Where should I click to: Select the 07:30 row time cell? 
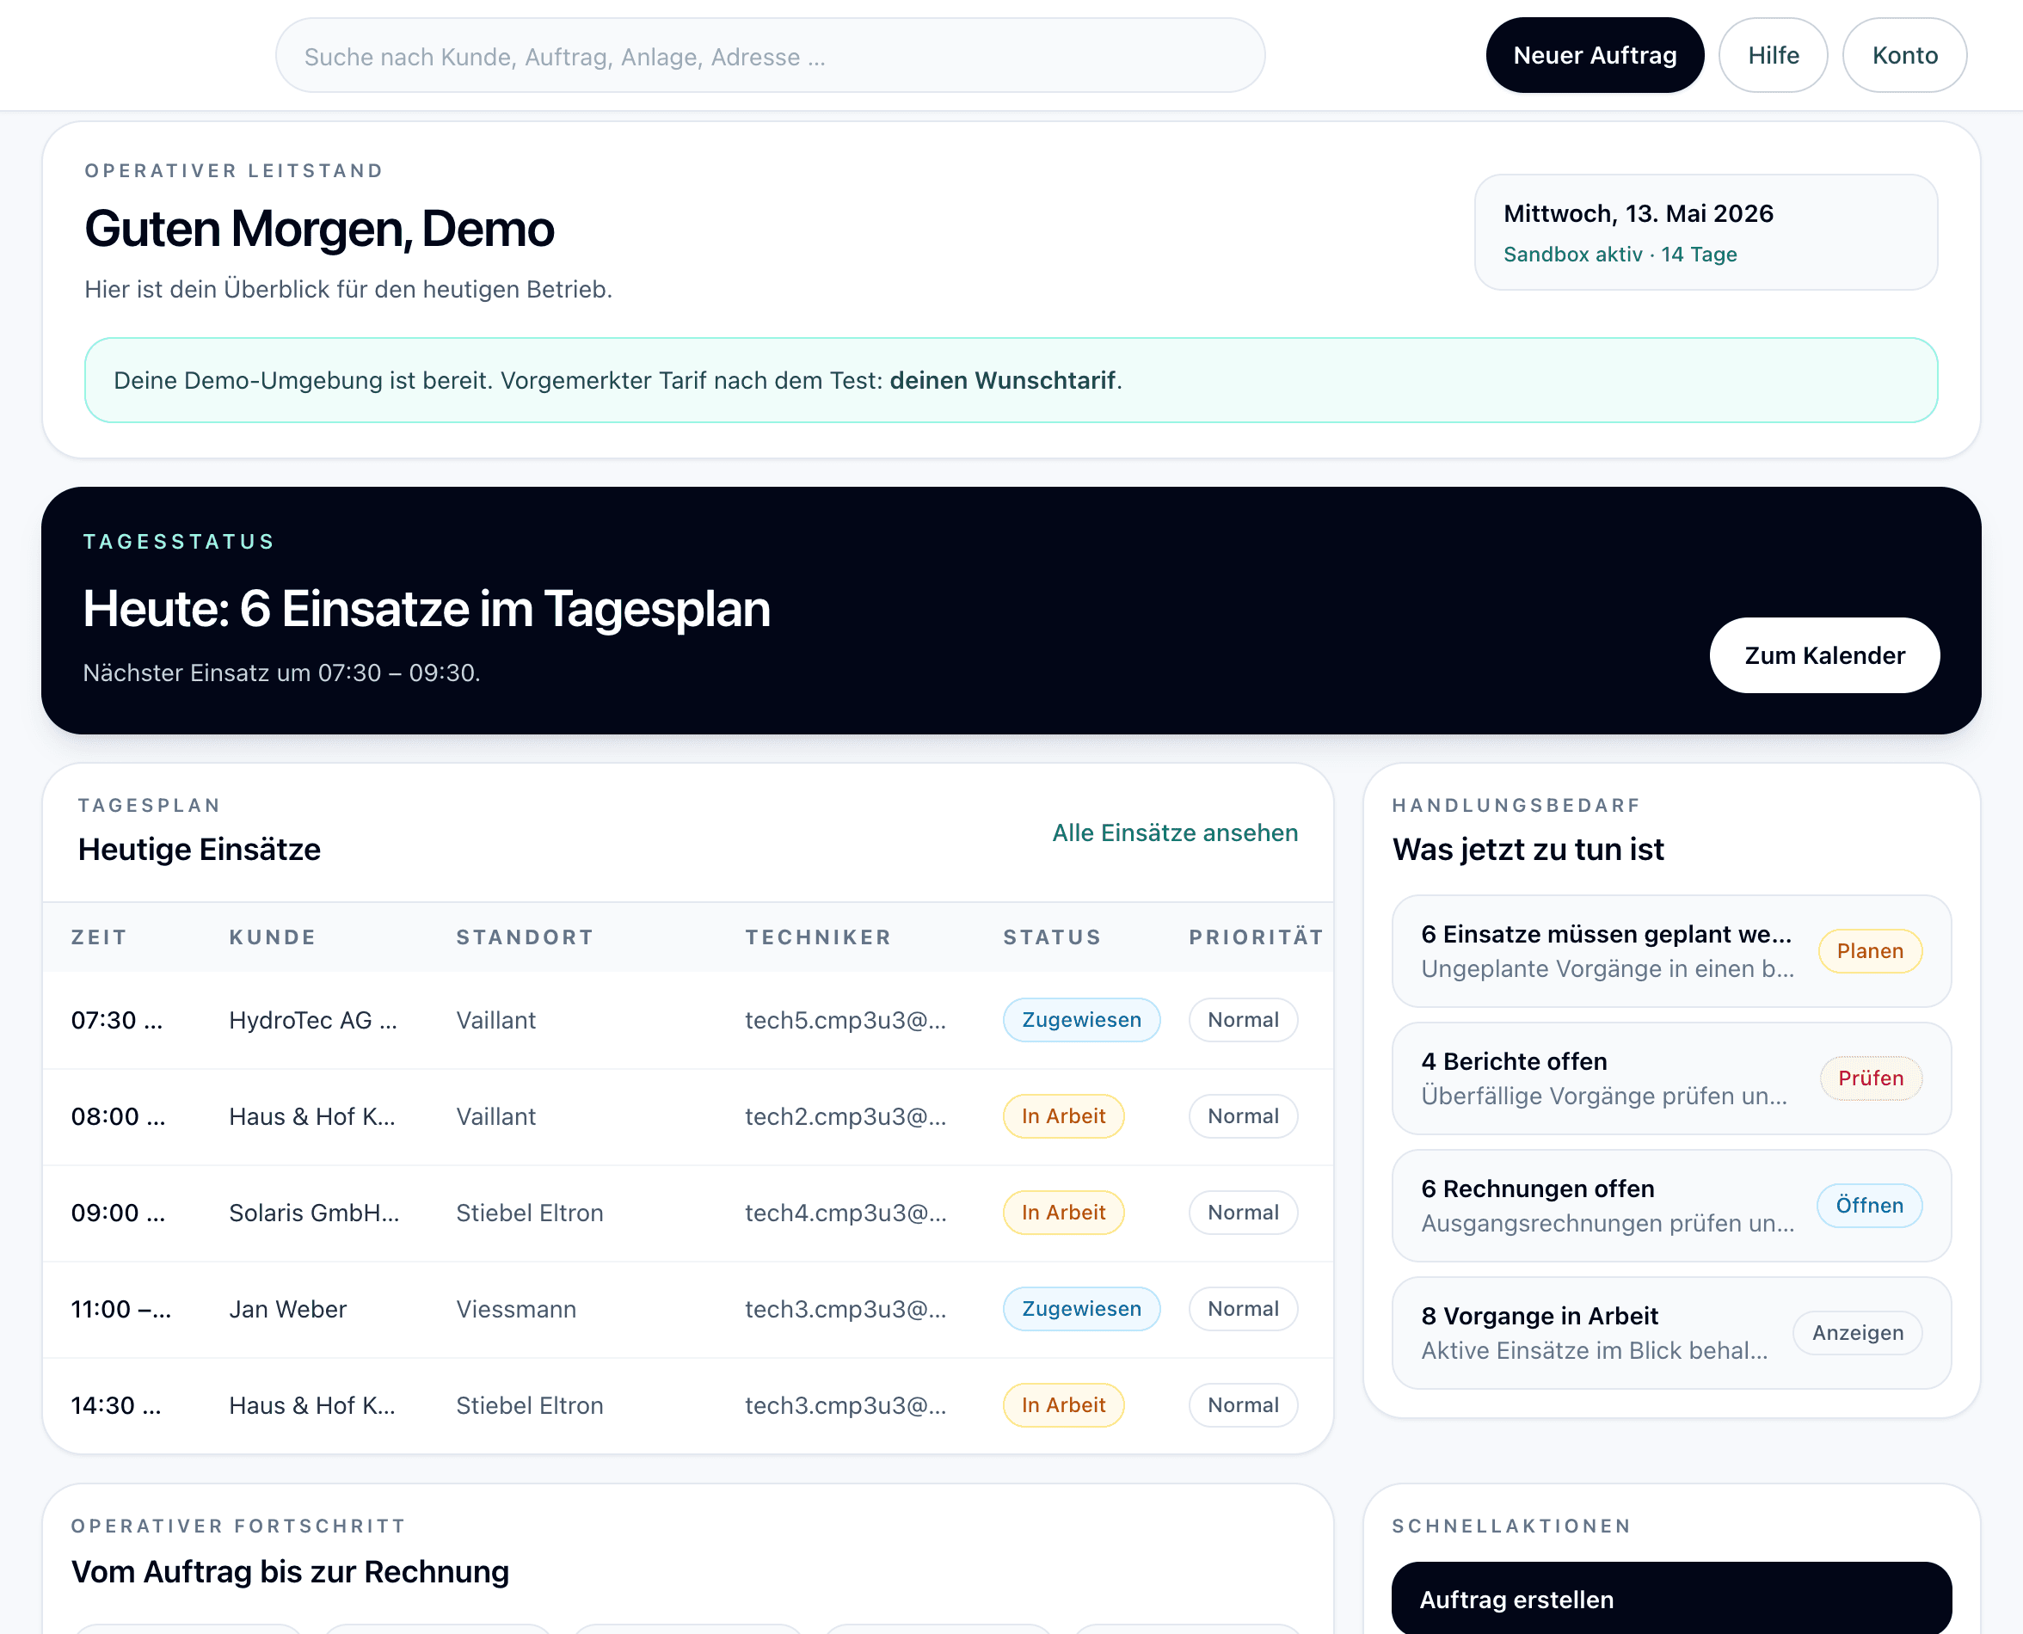click(117, 1020)
